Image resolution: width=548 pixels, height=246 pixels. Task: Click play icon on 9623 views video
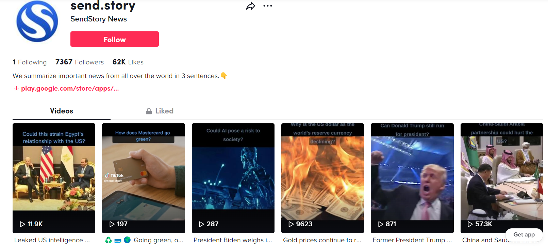tap(291, 224)
